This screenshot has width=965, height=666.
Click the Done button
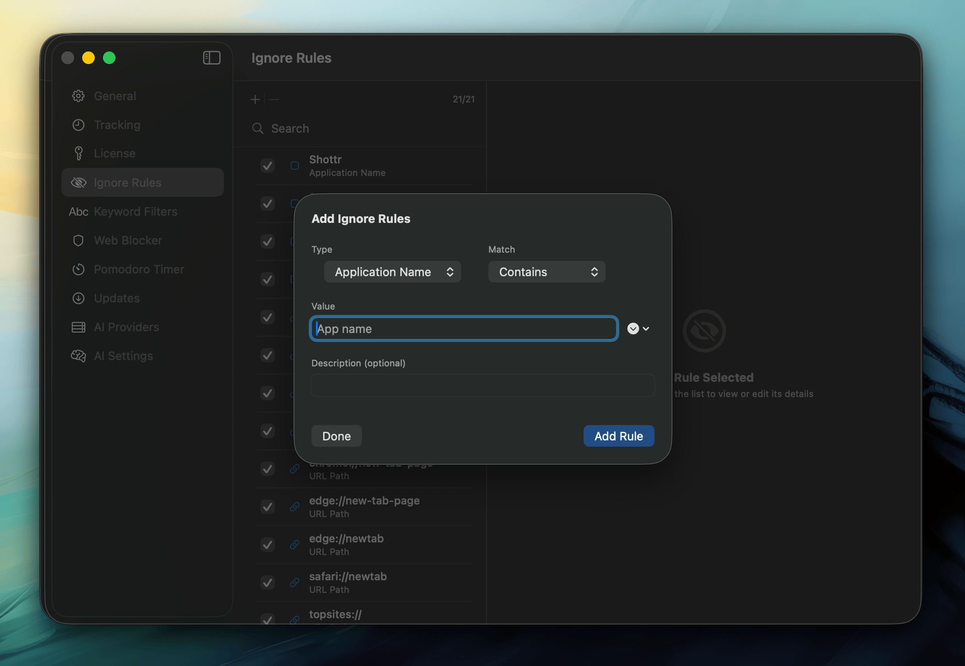(x=336, y=436)
